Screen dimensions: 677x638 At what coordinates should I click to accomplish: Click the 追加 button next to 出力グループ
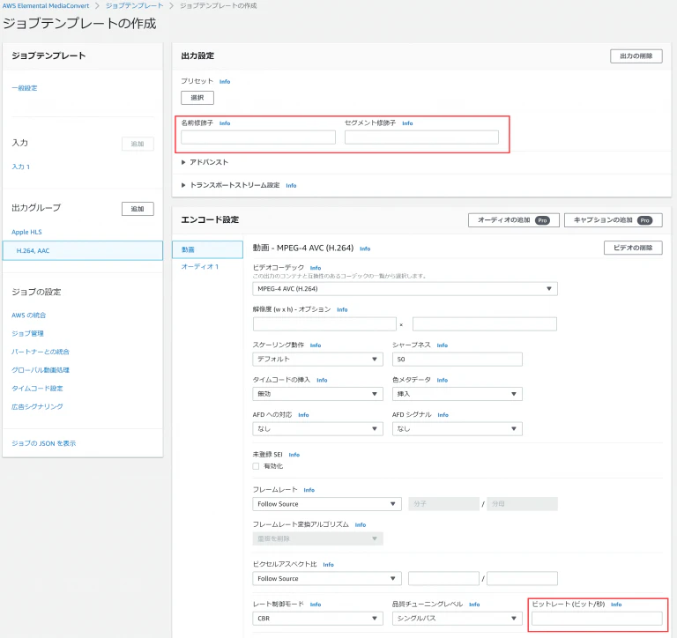(x=138, y=209)
